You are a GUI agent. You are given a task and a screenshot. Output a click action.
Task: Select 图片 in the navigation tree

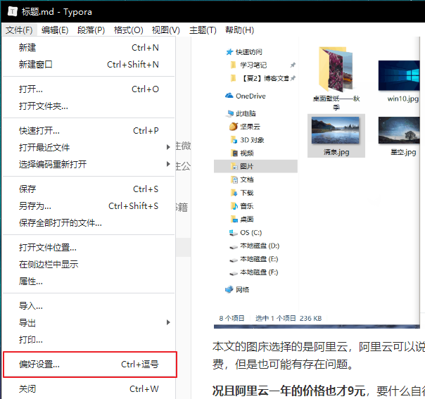(x=246, y=166)
